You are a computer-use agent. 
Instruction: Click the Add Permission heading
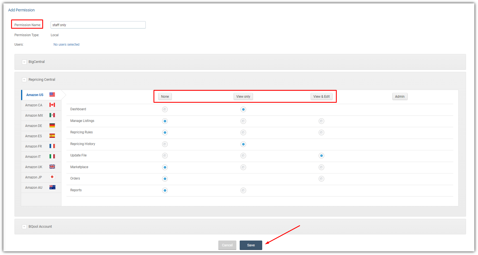[x=21, y=10]
